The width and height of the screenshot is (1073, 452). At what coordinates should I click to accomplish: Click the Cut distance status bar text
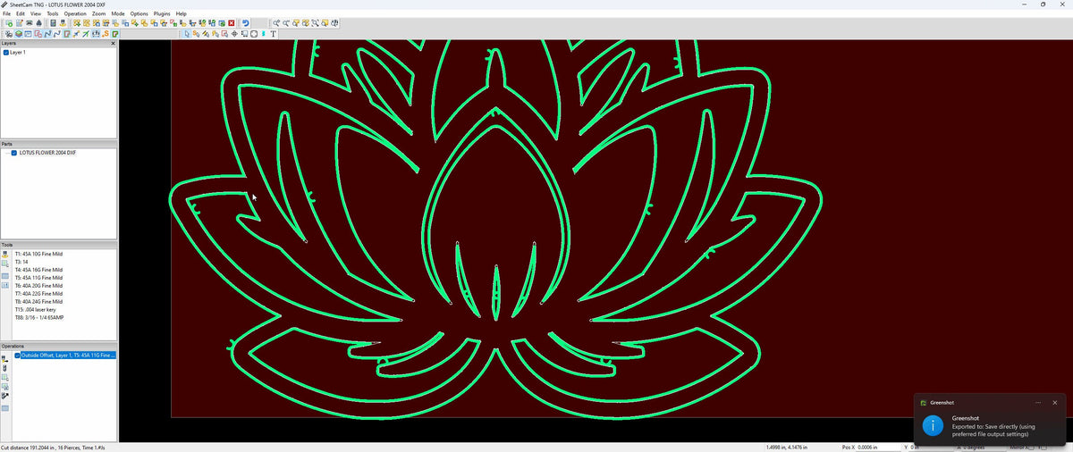click(x=53, y=447)
